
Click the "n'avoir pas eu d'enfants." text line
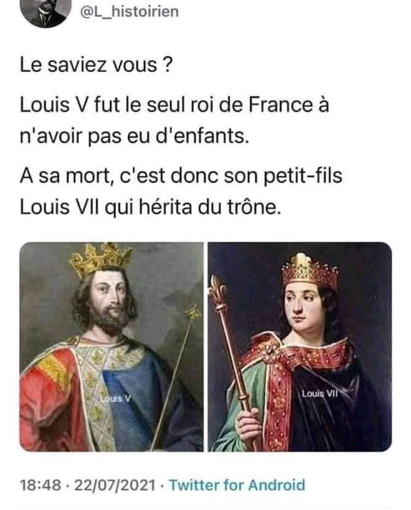click(134, 135)
